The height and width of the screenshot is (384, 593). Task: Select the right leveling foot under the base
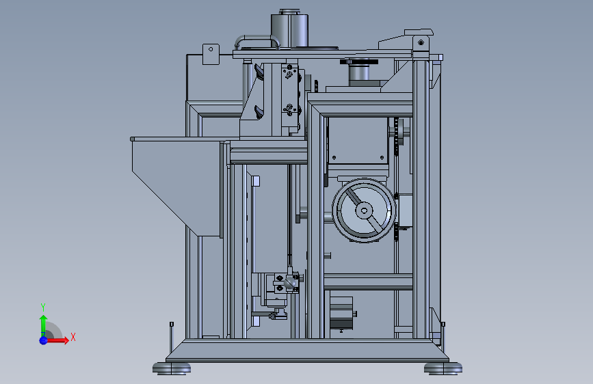[443, 368]
